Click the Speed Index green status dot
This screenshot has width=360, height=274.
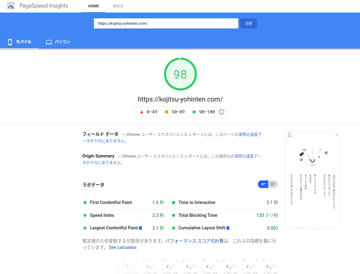click(x=85, y=215)
